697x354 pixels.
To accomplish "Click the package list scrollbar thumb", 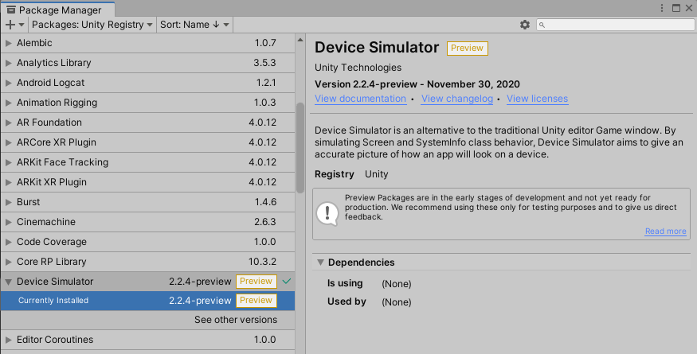I will point(300,147).
